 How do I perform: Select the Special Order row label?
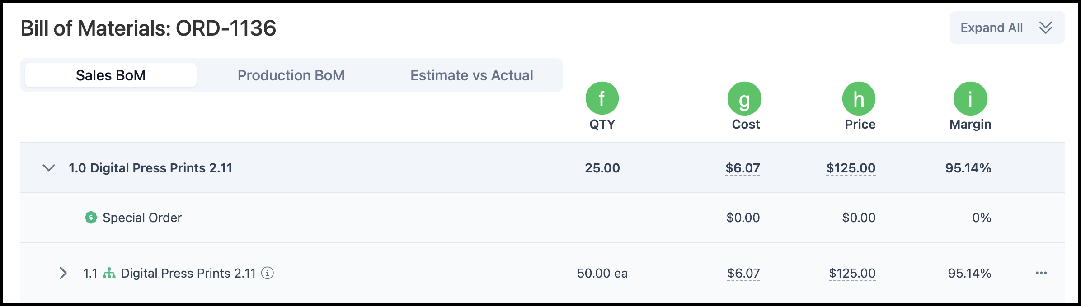point(142,218)
